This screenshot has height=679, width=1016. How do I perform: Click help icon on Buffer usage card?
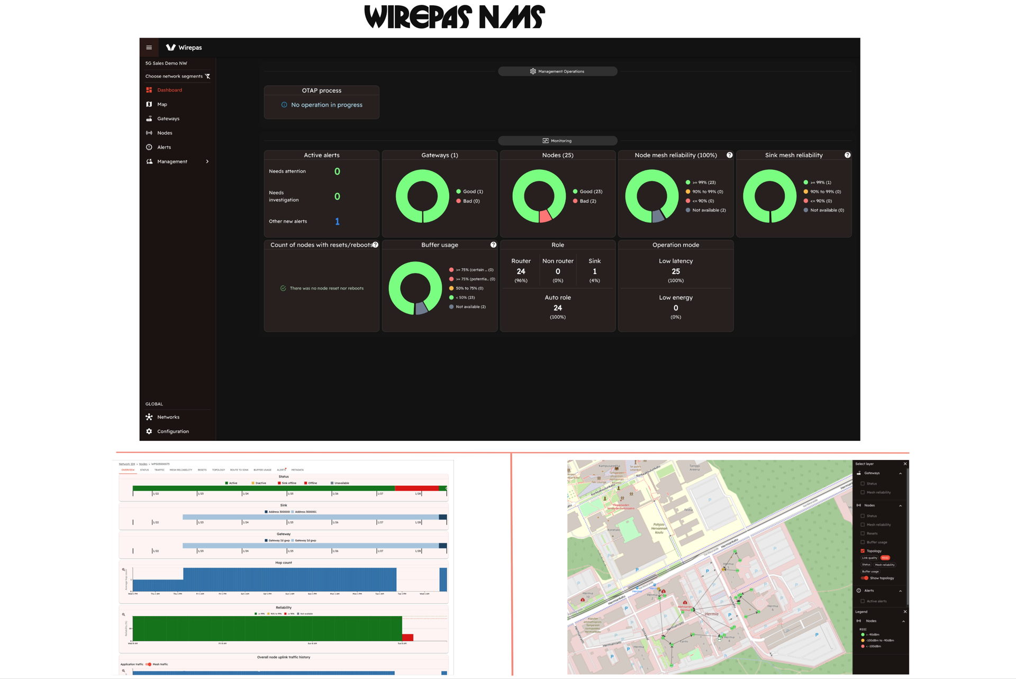click(493, 245)
